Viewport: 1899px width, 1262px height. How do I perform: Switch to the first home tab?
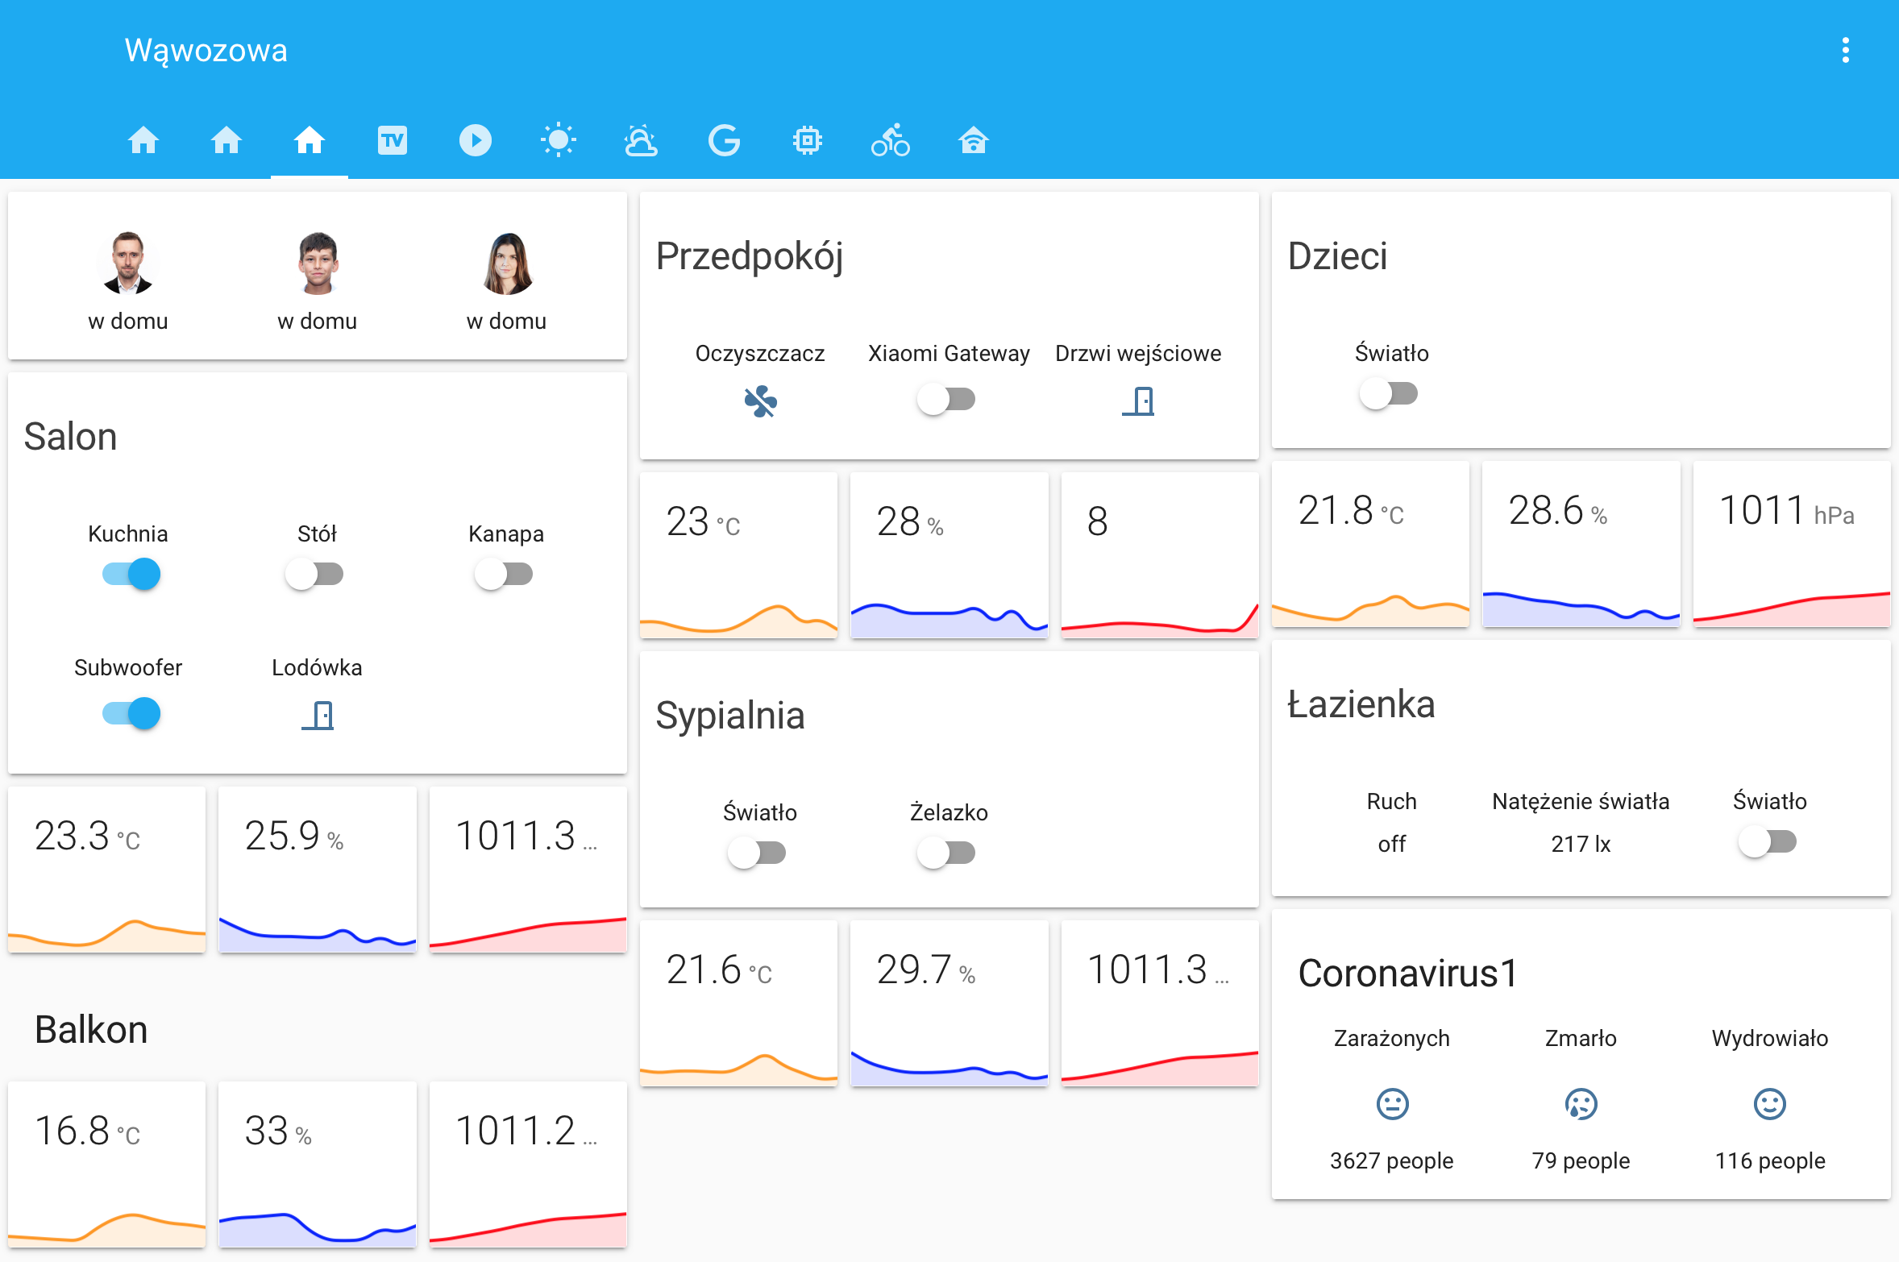[145, 139]
